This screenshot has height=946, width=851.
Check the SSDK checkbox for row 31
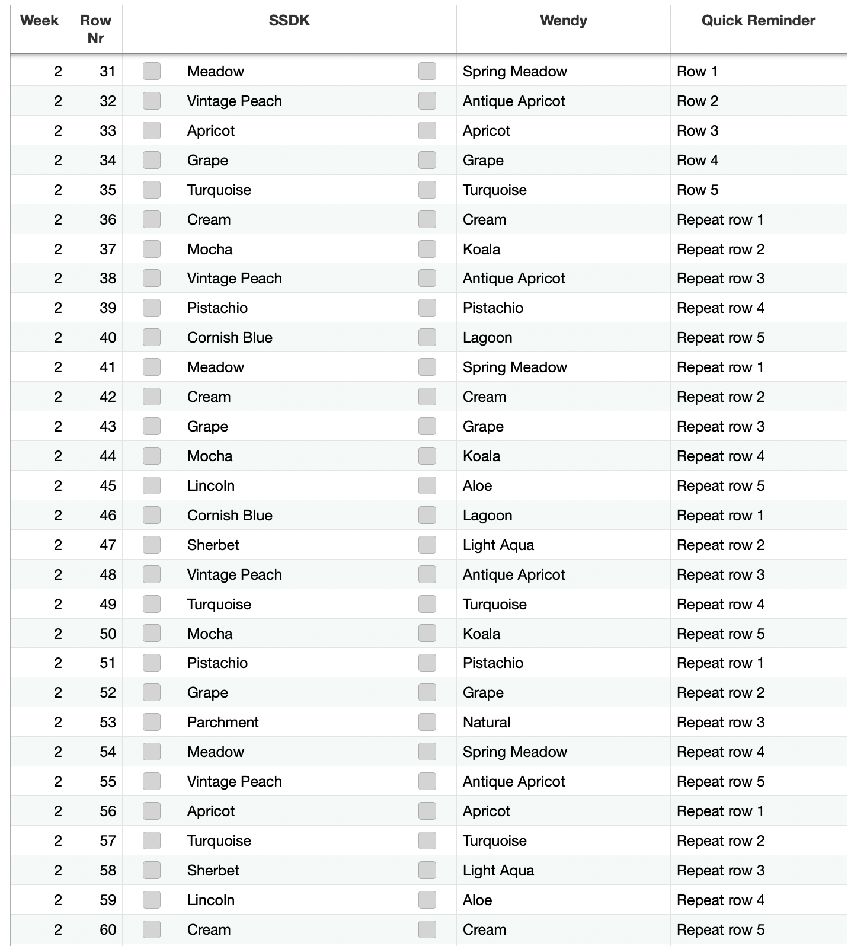[x=152, y=71]
